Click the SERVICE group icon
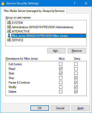This screenshot has height=113, width=92. [9, 40]
